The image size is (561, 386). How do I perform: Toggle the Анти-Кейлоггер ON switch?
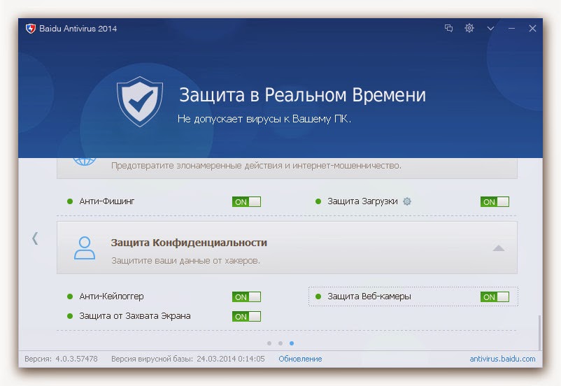pos(246,297)
